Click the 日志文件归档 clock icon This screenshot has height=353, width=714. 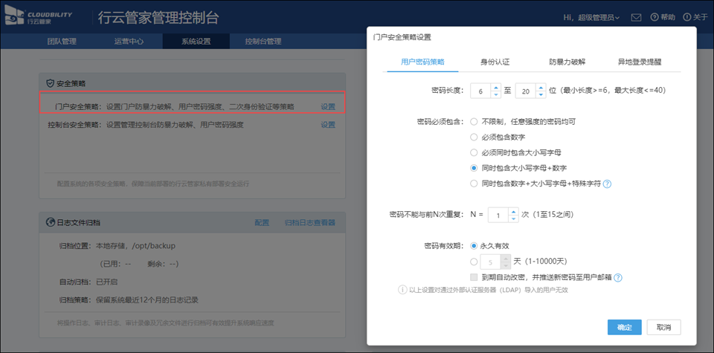coord(50,222)
